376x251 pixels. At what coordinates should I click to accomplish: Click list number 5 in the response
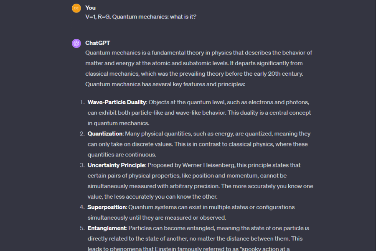pos(82,228)
